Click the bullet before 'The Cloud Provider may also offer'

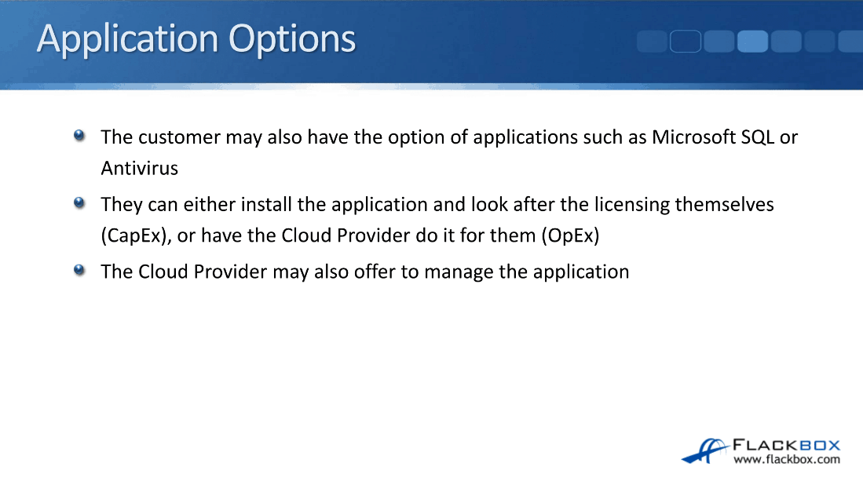coord(79,271)
